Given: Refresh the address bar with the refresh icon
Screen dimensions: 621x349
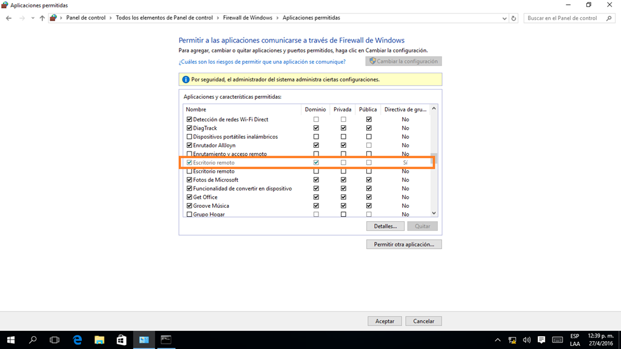Looking at the screenshot, I should (x=515, y=18).
